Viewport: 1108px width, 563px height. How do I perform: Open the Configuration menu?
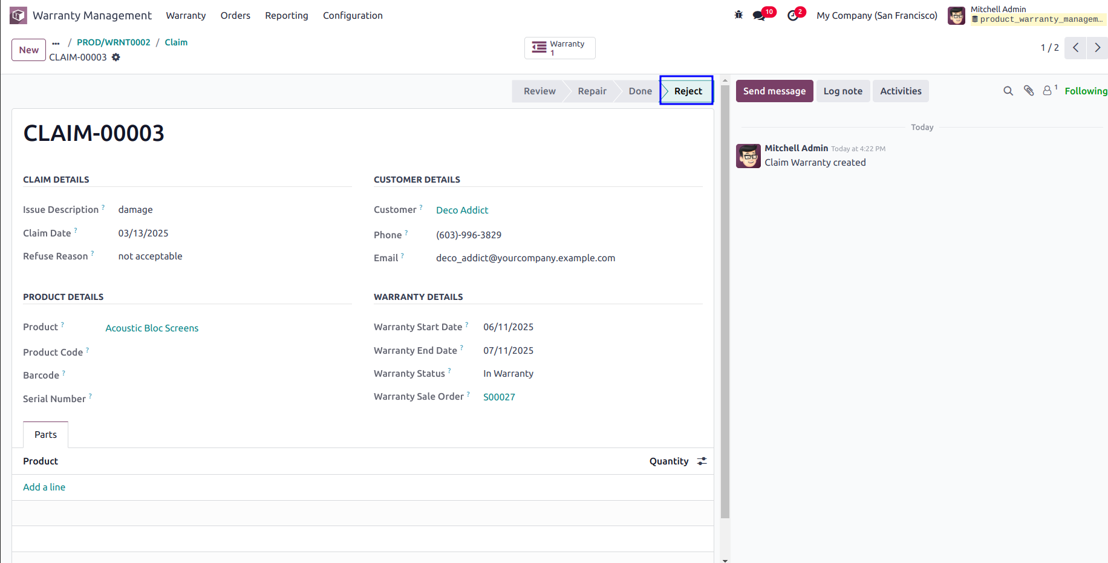[x=353, y=16]
